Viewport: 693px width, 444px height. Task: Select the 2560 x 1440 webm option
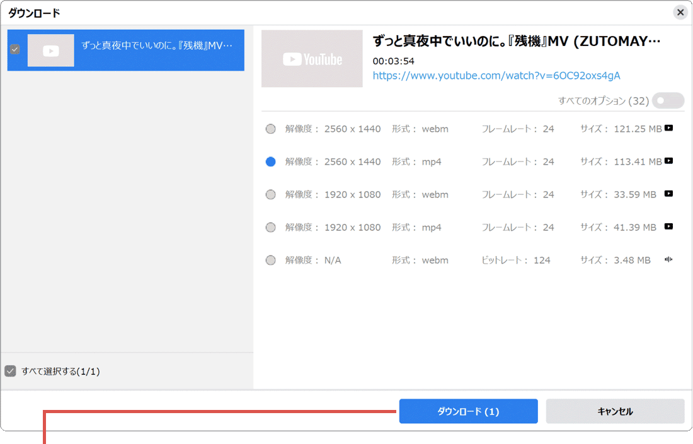(270, 128)
